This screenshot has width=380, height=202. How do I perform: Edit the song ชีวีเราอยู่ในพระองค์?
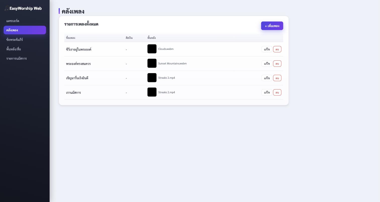pyautogui.click(x=267, y=49)
